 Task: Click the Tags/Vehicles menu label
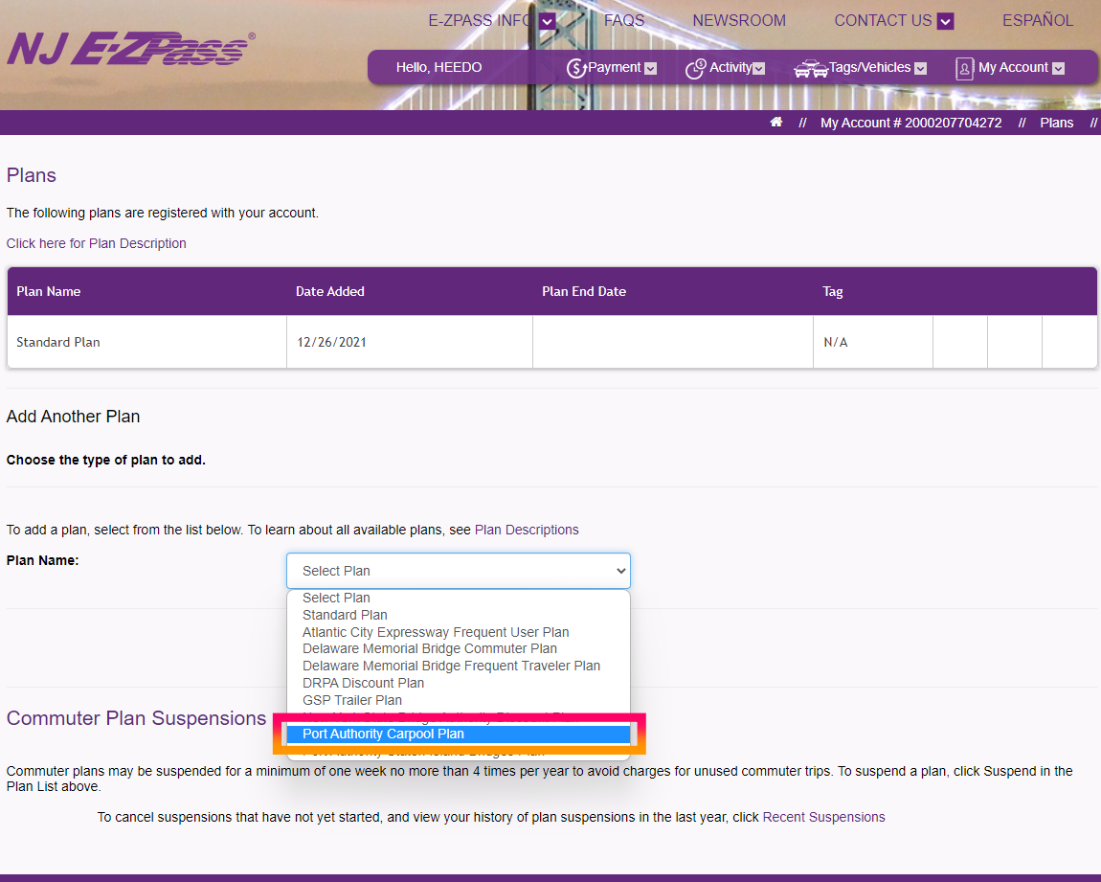pyautogui.click(x=869, y=67)
